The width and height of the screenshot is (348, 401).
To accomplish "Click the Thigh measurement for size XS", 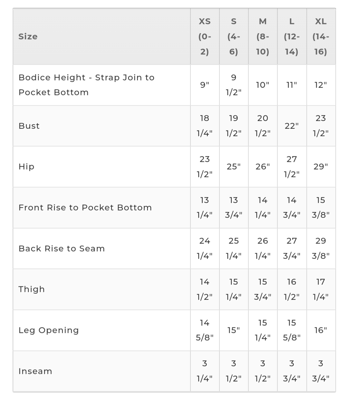I will [x=205, y=289].
